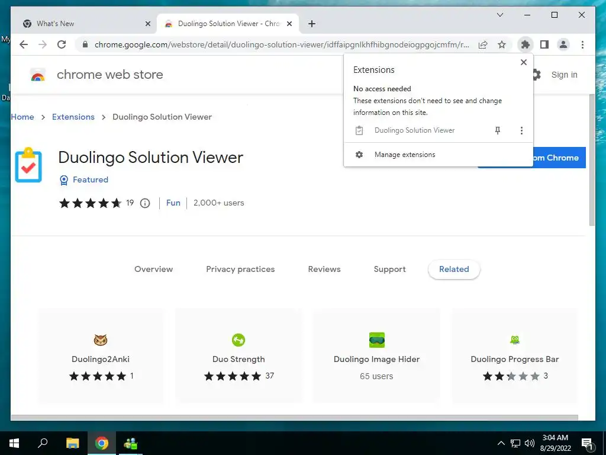Open the Chrome three-dot menu

pyautogui.click(x=582, y=44)
